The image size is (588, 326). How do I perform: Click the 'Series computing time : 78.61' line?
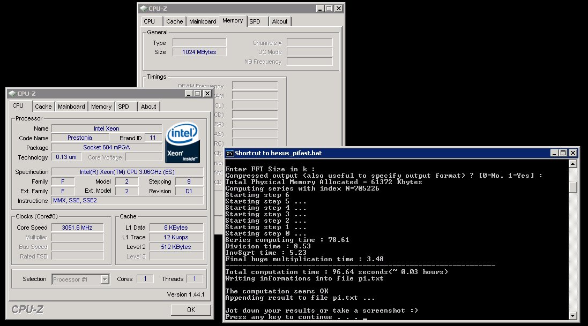pyautogui.click(x=287, y=240)
